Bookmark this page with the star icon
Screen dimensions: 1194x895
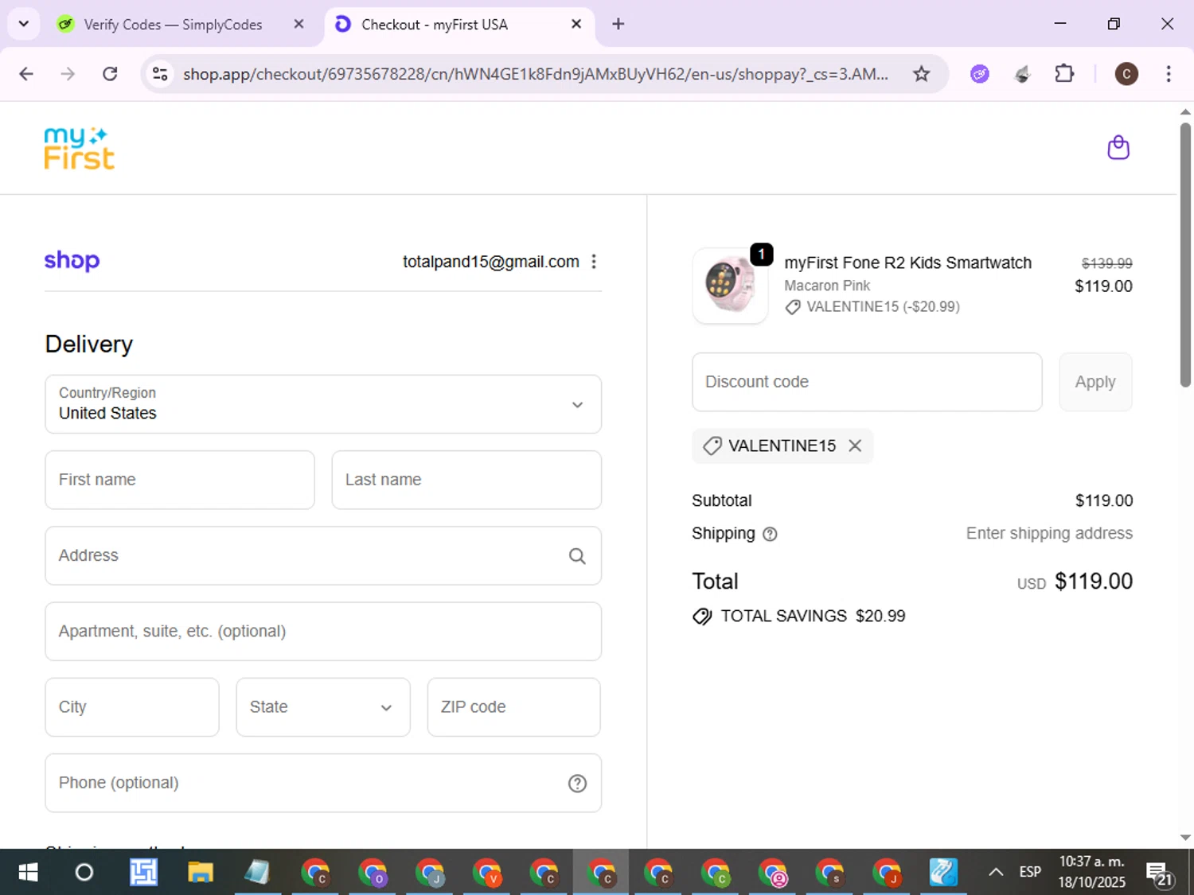[x=921, y=74]
